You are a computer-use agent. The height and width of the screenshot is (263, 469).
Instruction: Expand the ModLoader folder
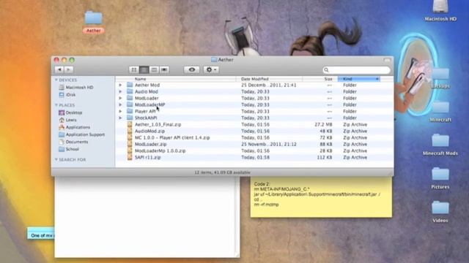[120, 98]
